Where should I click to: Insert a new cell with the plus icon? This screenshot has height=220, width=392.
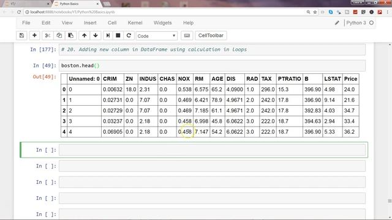34,35
